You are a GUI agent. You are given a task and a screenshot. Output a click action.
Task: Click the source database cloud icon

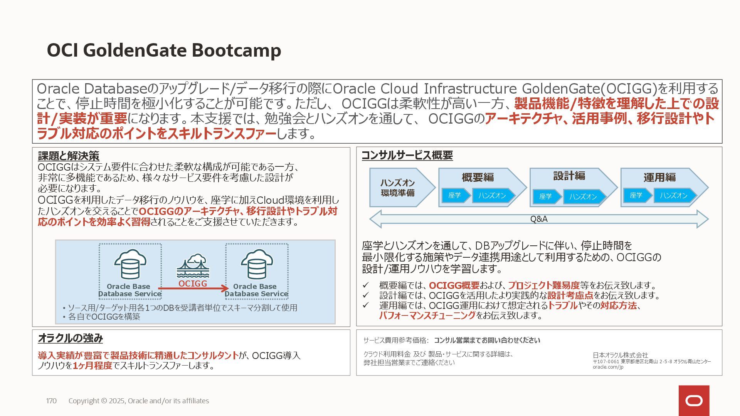click(x=130, y=264)
